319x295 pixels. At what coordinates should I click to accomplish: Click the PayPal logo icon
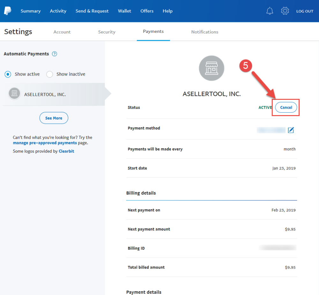(8, 11)
